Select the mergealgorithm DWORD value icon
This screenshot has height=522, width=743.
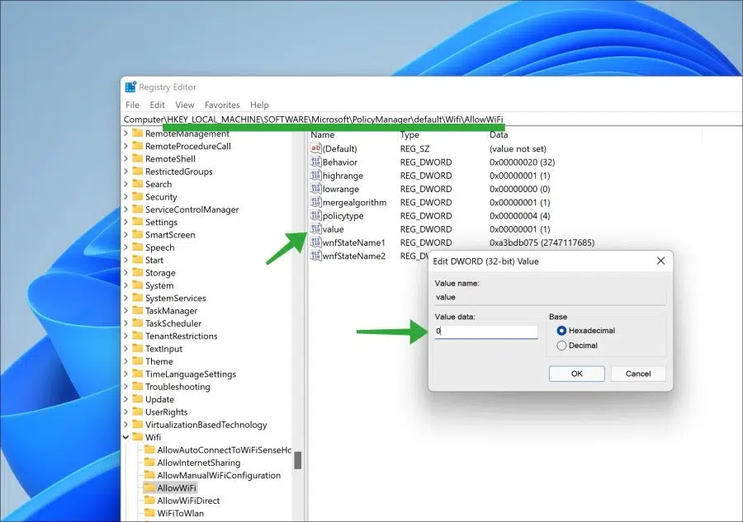[x=315, y=202]
